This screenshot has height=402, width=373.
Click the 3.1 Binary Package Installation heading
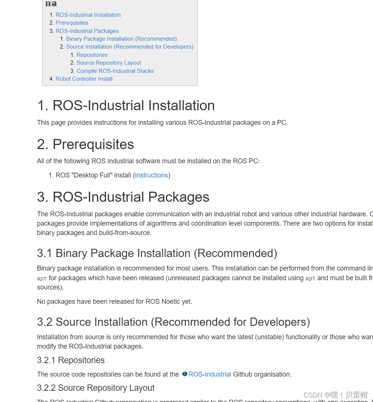pos(157,253)
